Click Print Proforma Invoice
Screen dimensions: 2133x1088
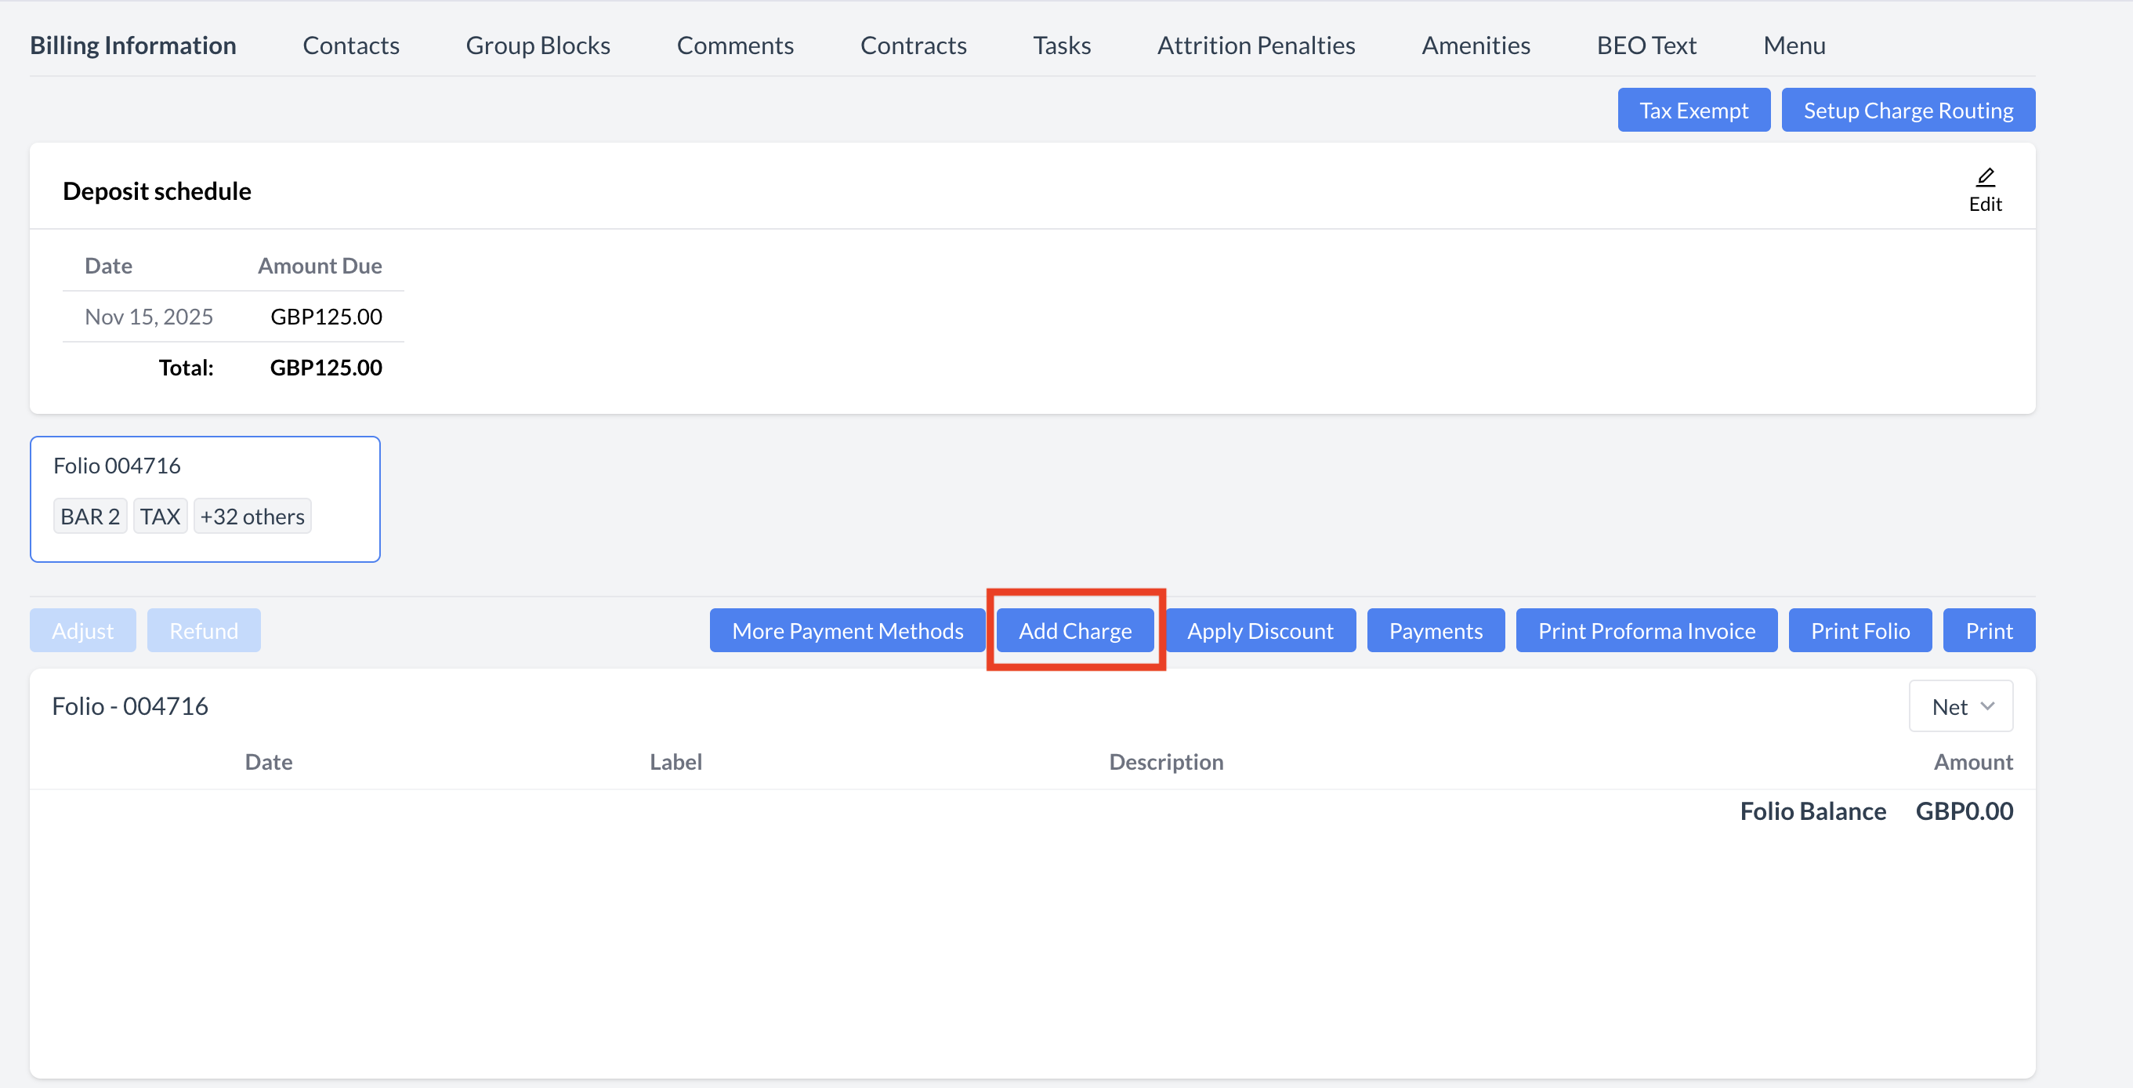1646,631
